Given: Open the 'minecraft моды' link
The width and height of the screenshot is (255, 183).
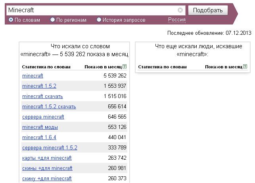Looking at the screenshot, I should pyautogui.click(x=40, y=127).
